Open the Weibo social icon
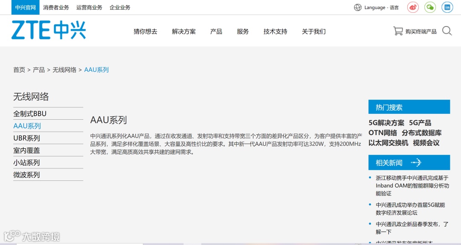The height and width of the screenshot is (245, 461). (x=413, y=7)
